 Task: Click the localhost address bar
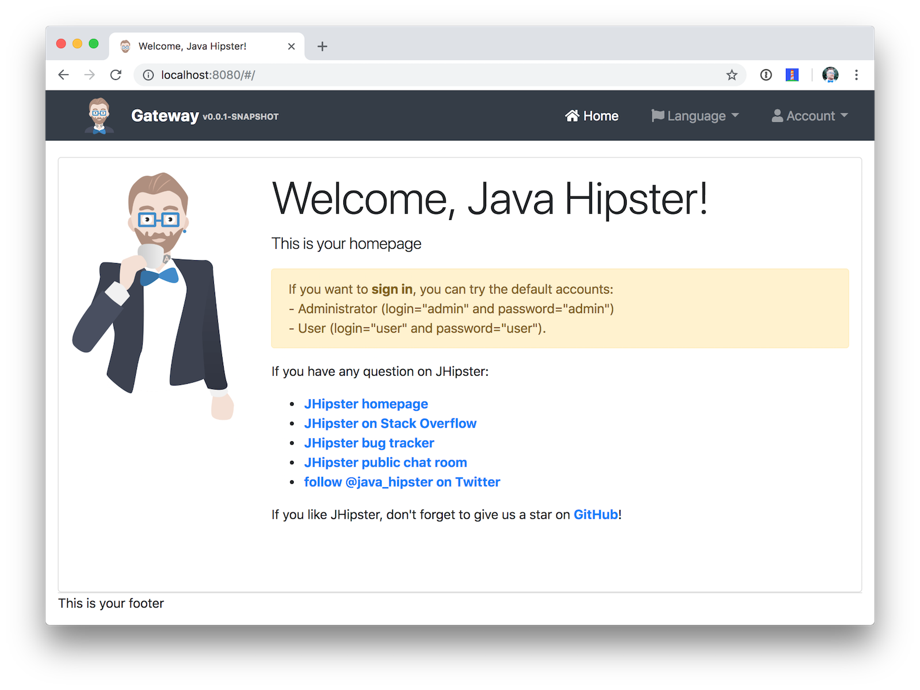[x=402, y=75]
